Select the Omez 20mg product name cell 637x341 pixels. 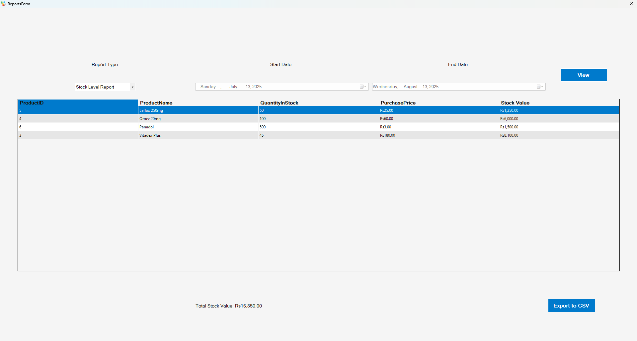coord(198,119)
